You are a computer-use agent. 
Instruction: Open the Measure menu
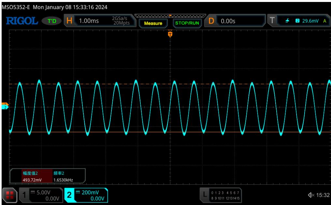click(x=153, y=23)
